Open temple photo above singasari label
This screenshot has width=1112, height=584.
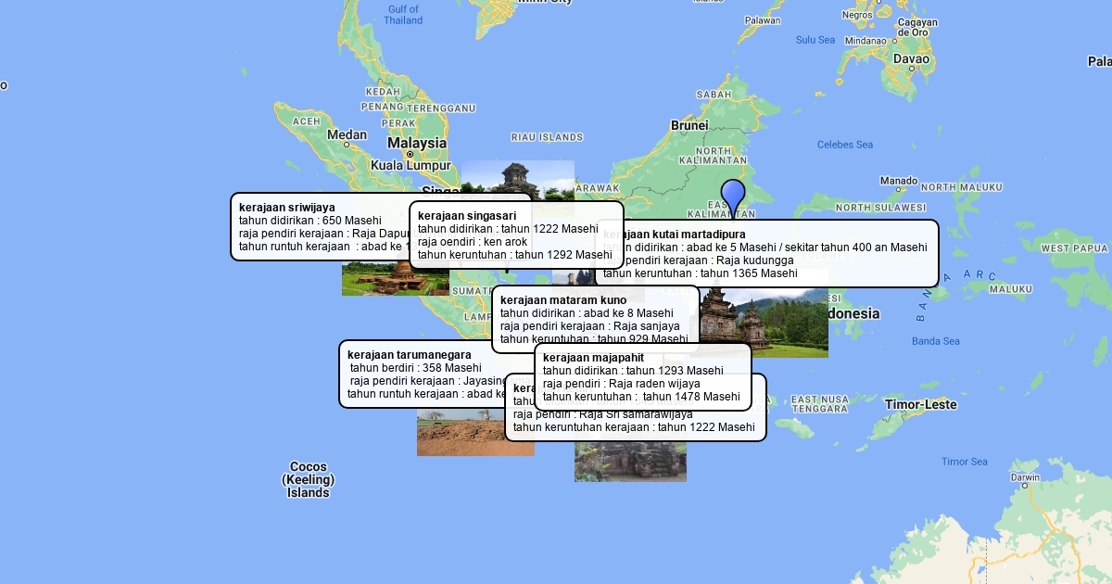point(517,178)
